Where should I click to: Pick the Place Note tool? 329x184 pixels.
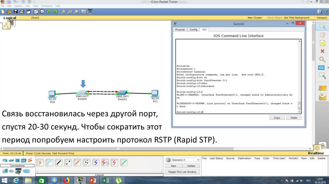tap(322, 43)
